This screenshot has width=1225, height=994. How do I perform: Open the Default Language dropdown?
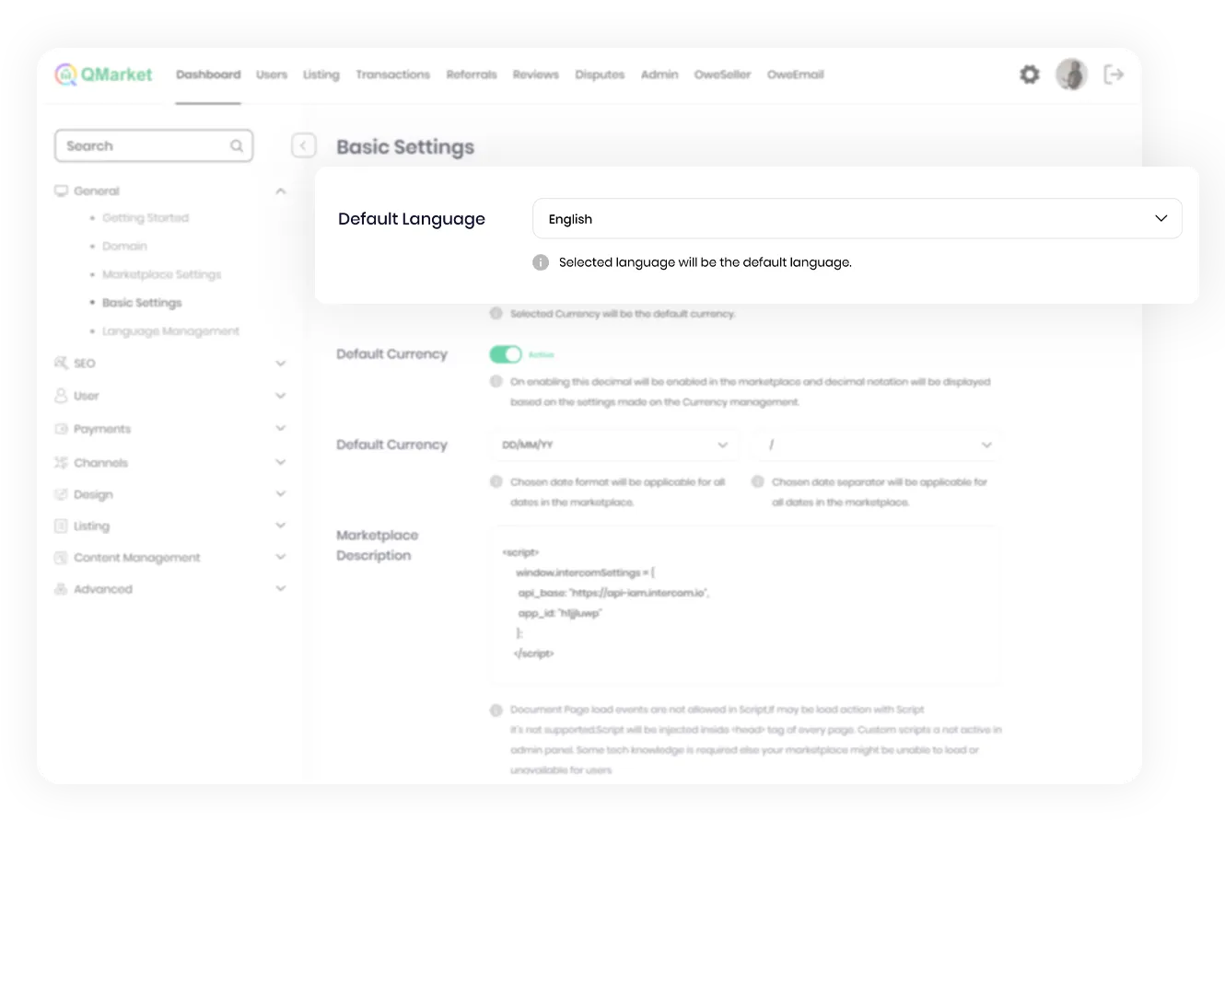857,219
